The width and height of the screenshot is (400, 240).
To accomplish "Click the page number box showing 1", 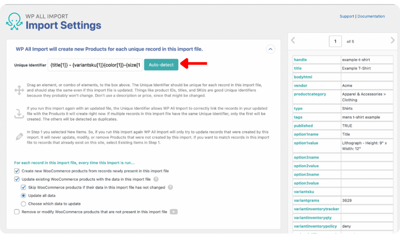I will (335, 41).
